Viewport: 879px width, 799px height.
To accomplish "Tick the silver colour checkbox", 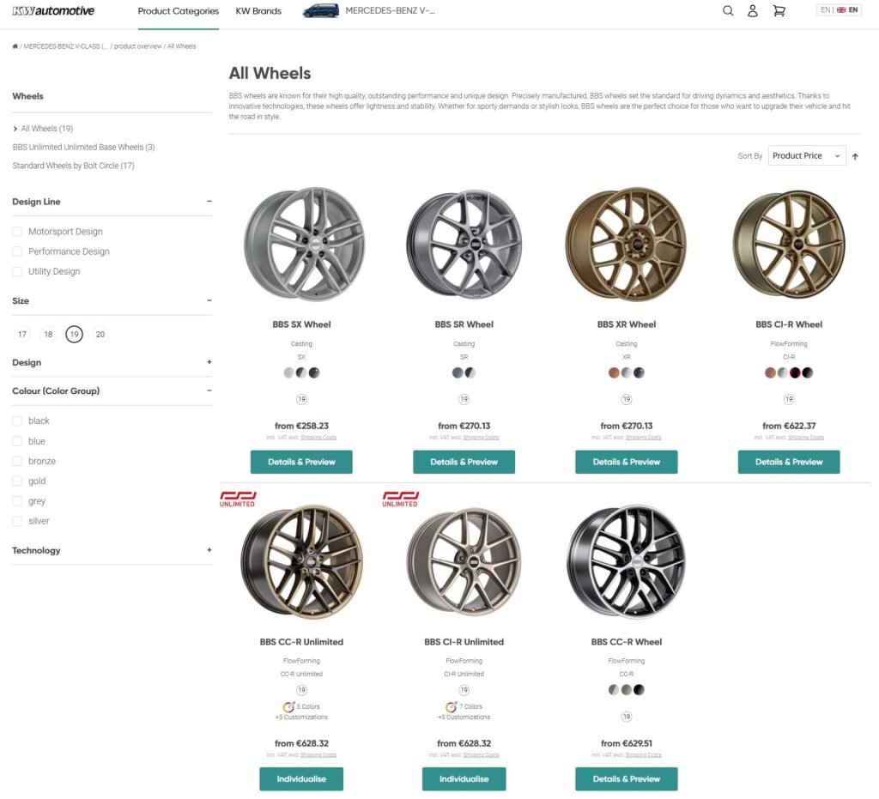I will click(x=18, y=522).
